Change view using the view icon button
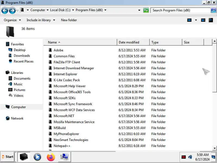The height and width of the screenshot is (163, 217). click(189, 20)
